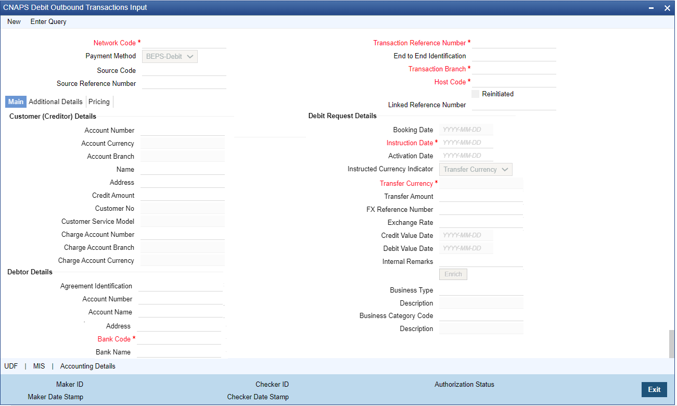
Task: Click the debtor Bank Code field
Action: point(179,339)
